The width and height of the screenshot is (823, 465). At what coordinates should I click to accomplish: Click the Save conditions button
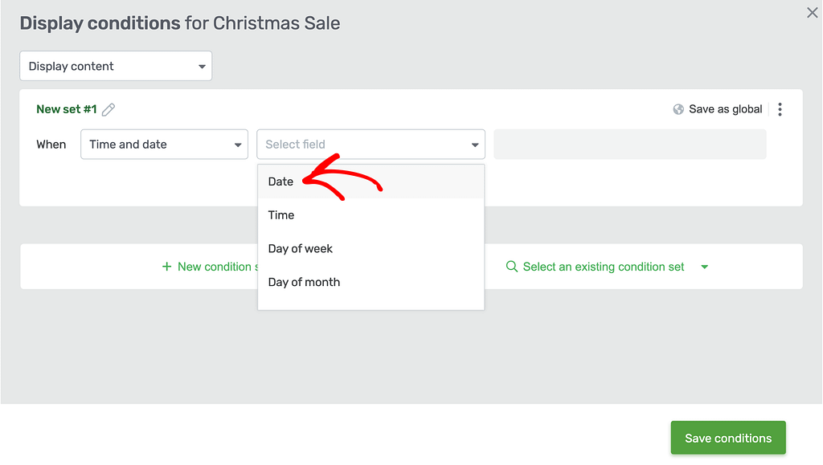pos(728,438)
